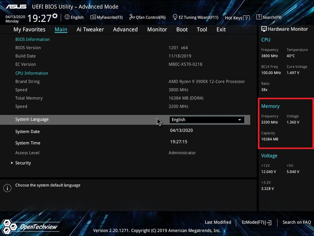
Task: Select the System Date value 04/13/2020
Action: tap(182, 130)
